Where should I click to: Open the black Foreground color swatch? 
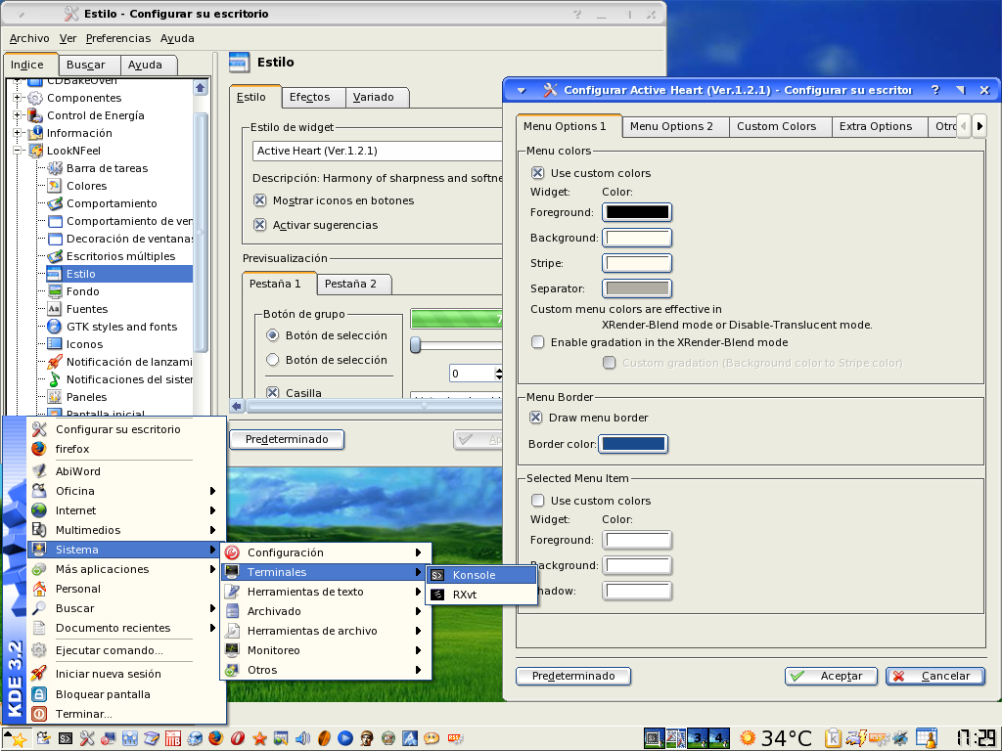(637, 212)
